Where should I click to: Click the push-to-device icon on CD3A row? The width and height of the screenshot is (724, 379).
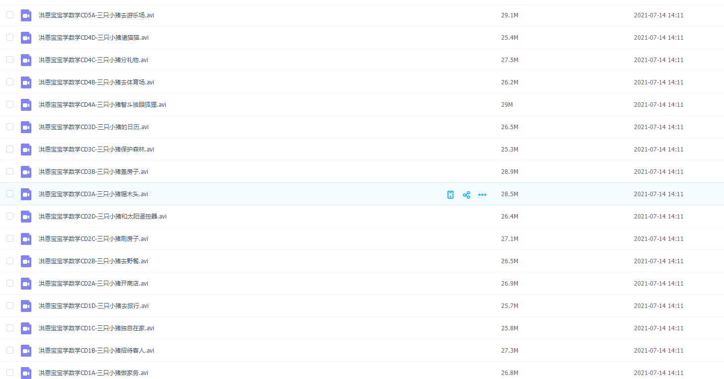point(451,195)
